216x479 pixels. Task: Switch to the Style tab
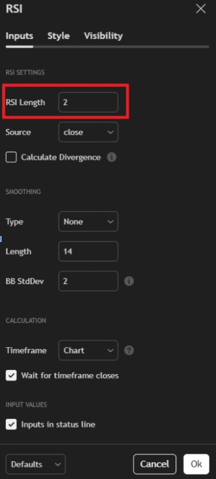(x=59, y=36)
